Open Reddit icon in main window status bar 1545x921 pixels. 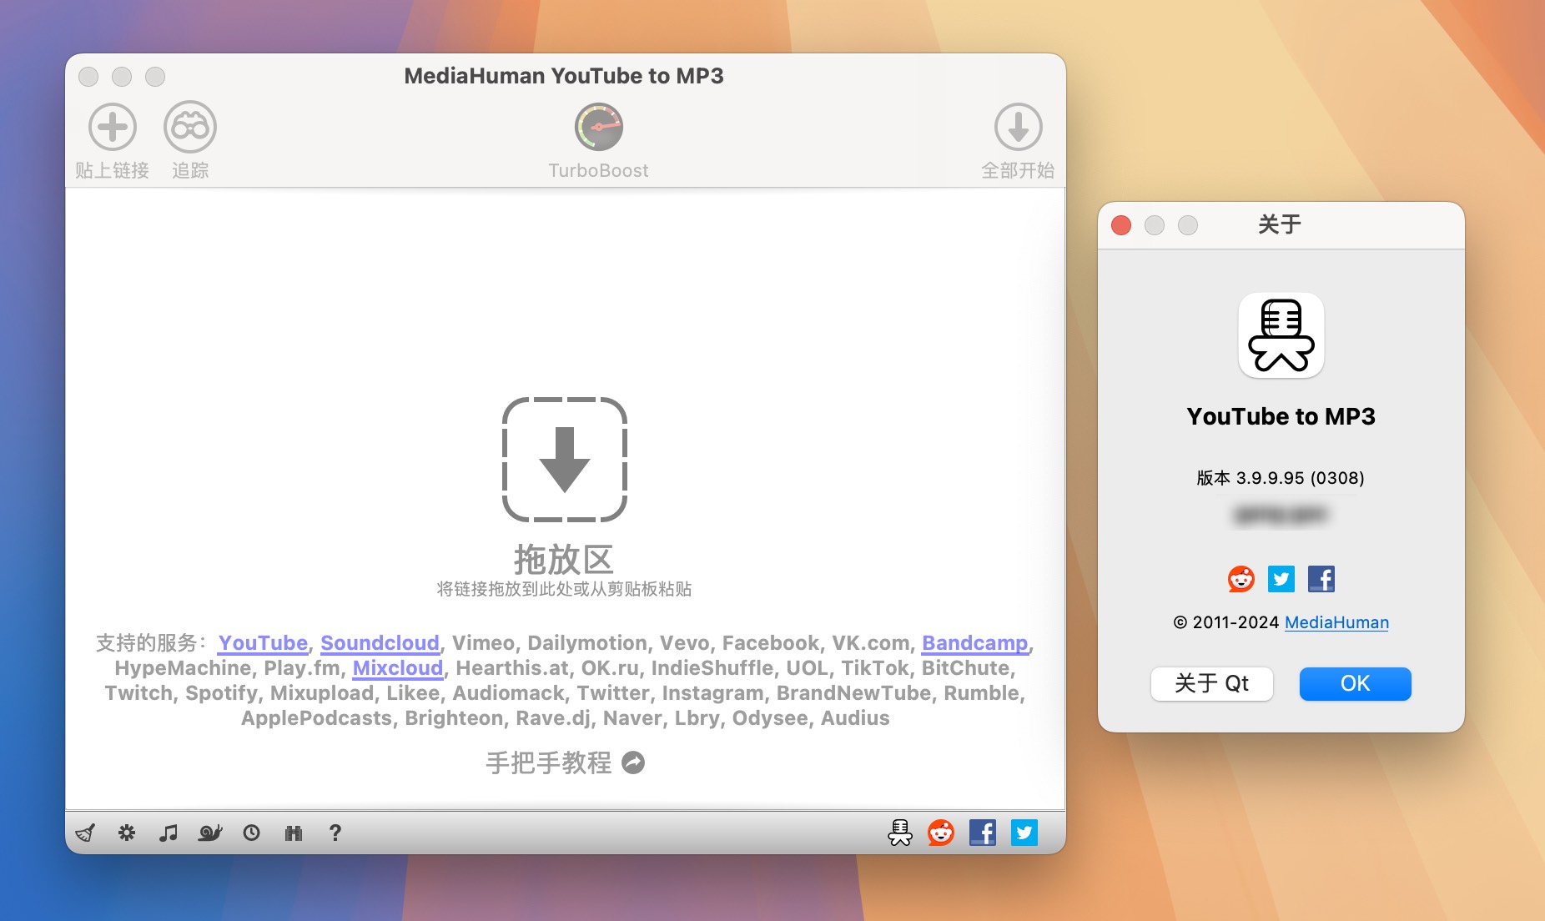coord(941,833)
